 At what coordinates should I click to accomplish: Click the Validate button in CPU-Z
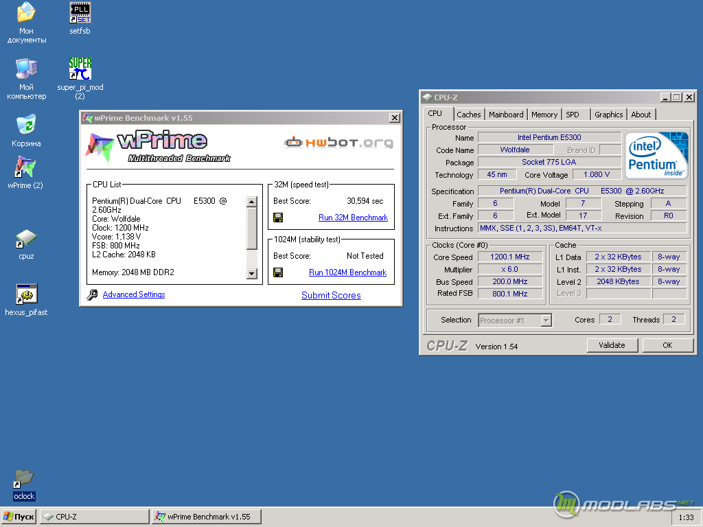[x=612, y=345]
